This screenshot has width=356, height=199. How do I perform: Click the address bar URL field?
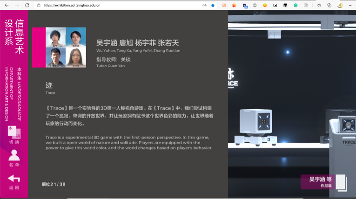116,6
